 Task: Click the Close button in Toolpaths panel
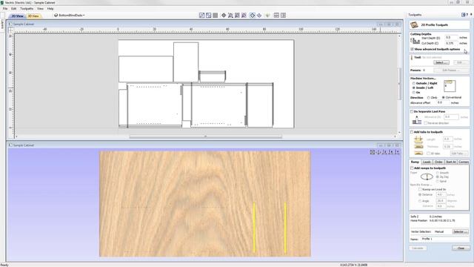point(461,248)
